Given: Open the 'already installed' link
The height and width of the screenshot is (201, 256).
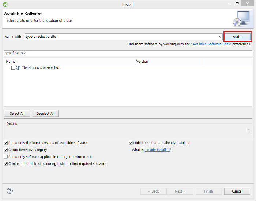Looking at the screenshot, I should tap(157, 150).
